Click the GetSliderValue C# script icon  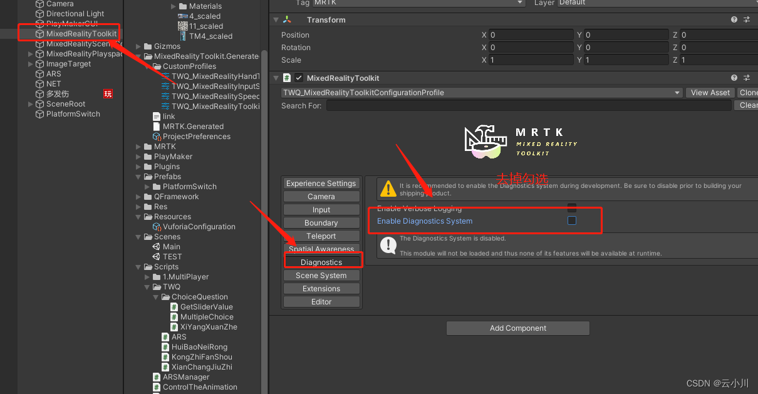tap(174, 307)
